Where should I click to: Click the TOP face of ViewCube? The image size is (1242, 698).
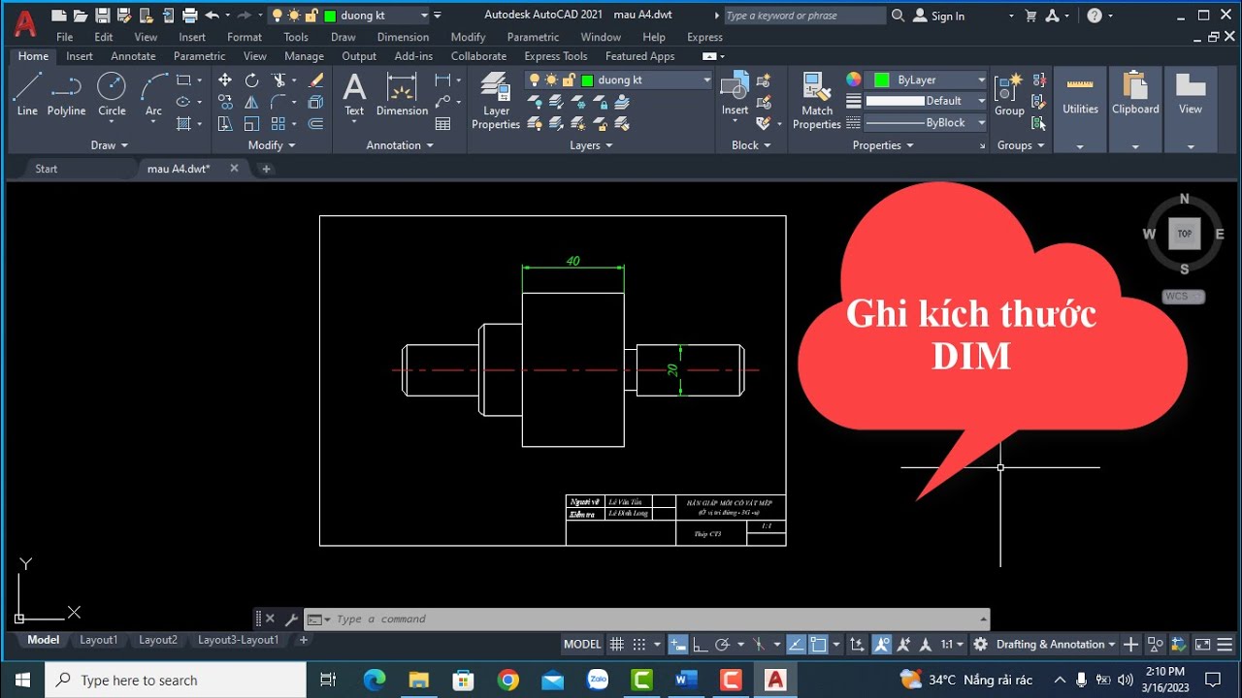point(1184,234)
